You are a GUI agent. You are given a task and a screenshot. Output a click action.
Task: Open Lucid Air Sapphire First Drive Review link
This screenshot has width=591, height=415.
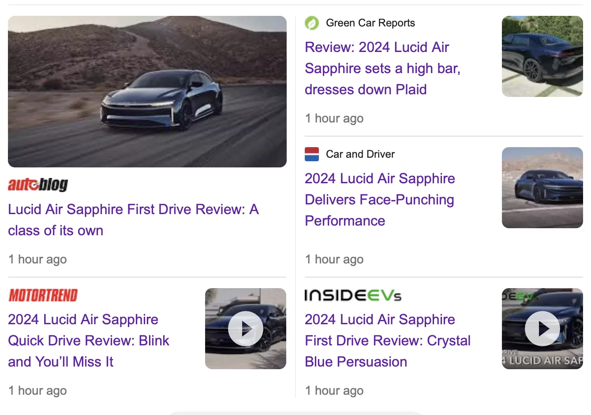pyautogui.click(x=133, y=220)
